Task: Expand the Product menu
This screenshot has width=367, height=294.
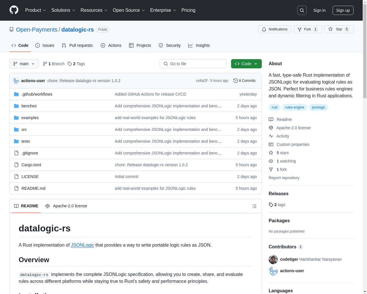Action: 36,10
